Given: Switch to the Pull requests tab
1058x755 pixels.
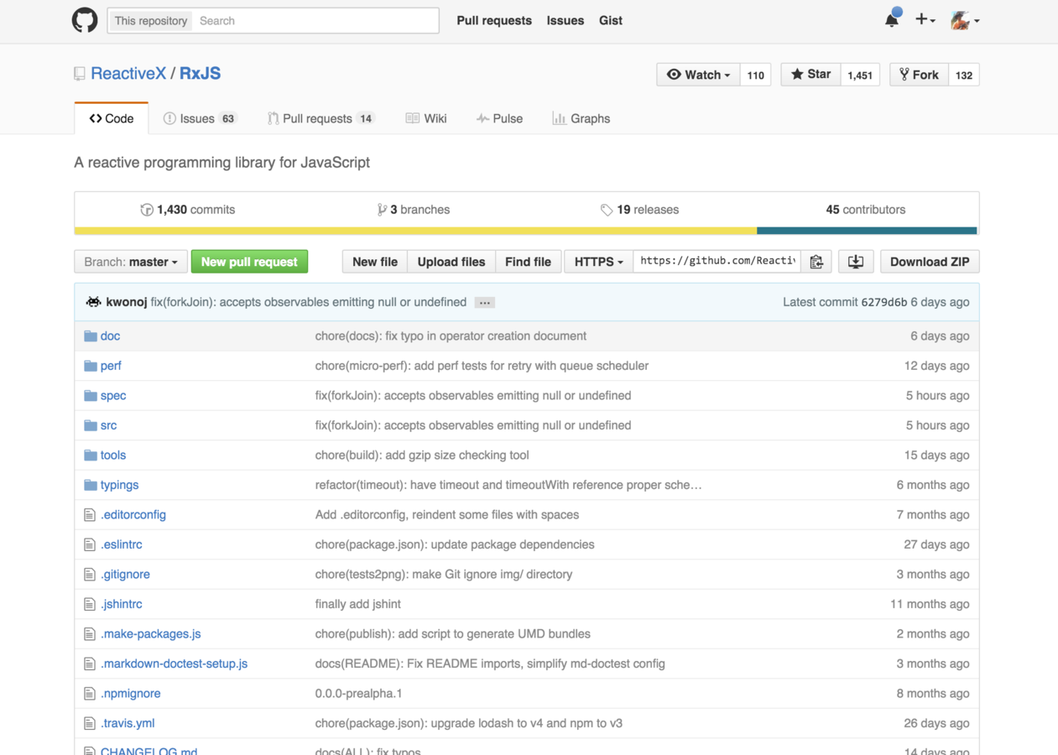Looking at the screenshot, I should click(321, 119).
